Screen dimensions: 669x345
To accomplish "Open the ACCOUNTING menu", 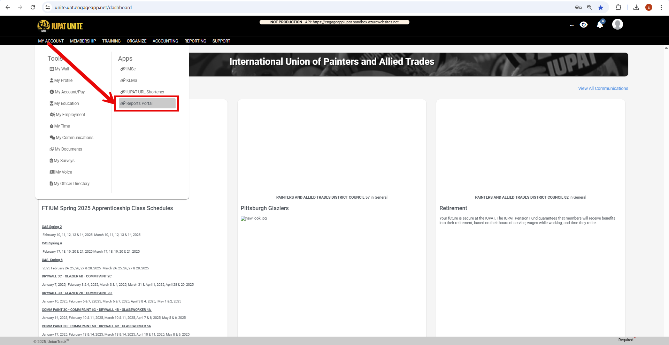I will click(x=166, y=41).
